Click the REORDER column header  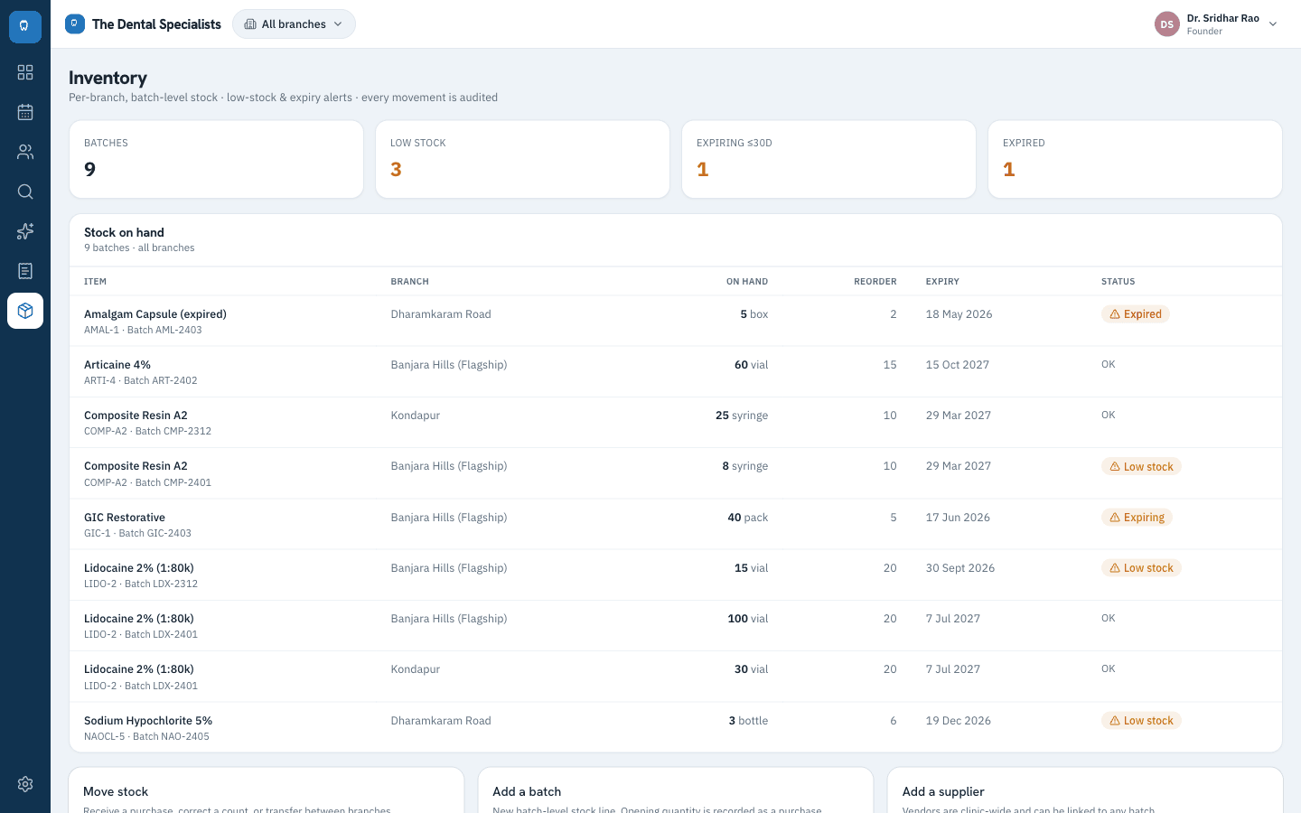[x=875, y=282]
